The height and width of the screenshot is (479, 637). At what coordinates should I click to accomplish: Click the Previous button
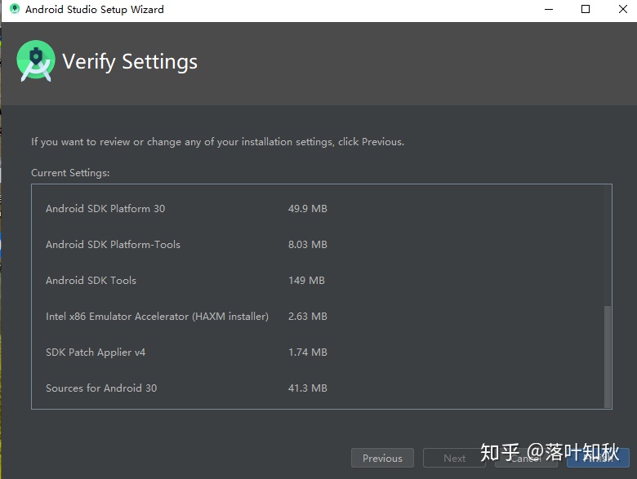click(382, 458)
